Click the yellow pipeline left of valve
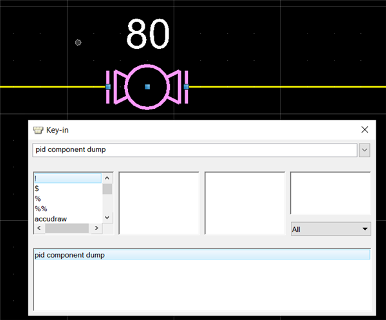Viewport: 386px width, 320px height. [53, 87]
